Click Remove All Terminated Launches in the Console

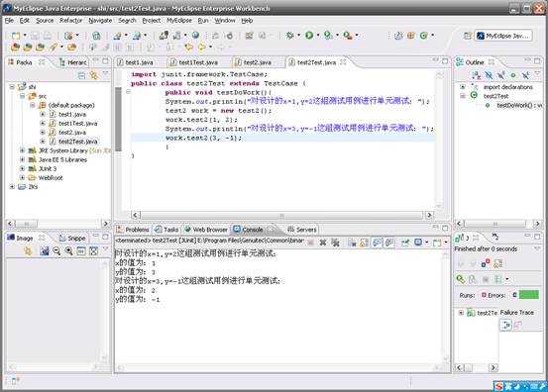[x=335, y=243]
